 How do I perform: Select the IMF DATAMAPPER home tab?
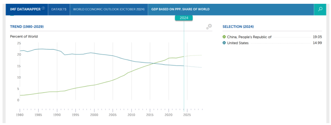(x=27, y=9)
